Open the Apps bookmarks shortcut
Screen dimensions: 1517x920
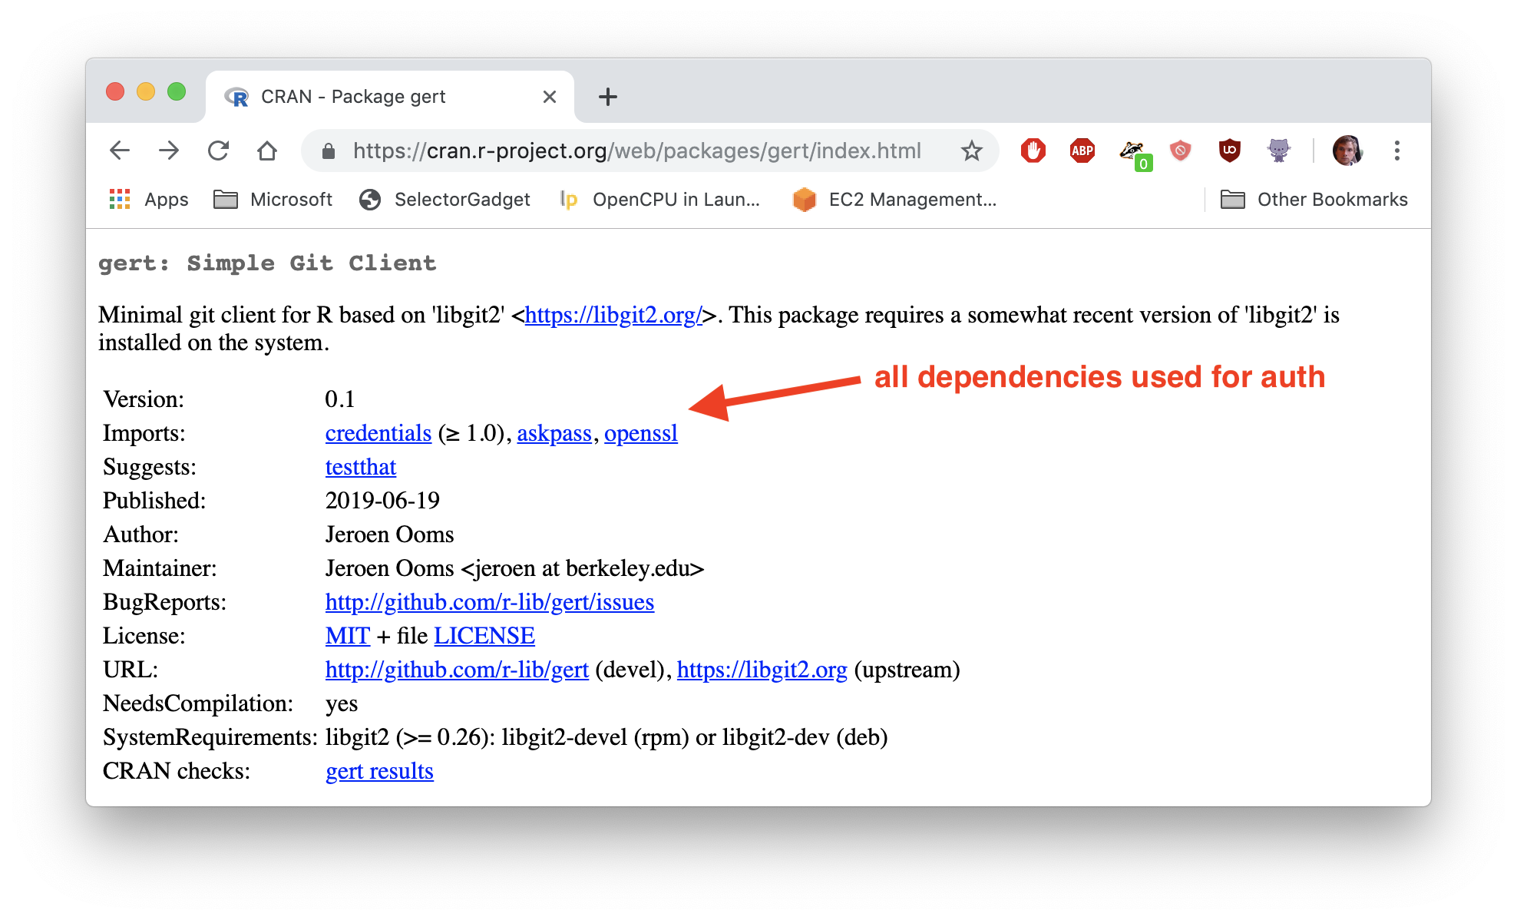[x=149, y=200]
